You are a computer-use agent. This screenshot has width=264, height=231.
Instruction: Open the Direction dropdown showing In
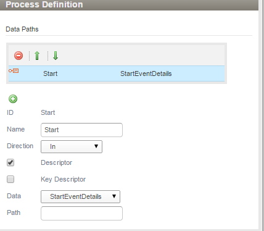pyautogui.click(x=72, y=146)
